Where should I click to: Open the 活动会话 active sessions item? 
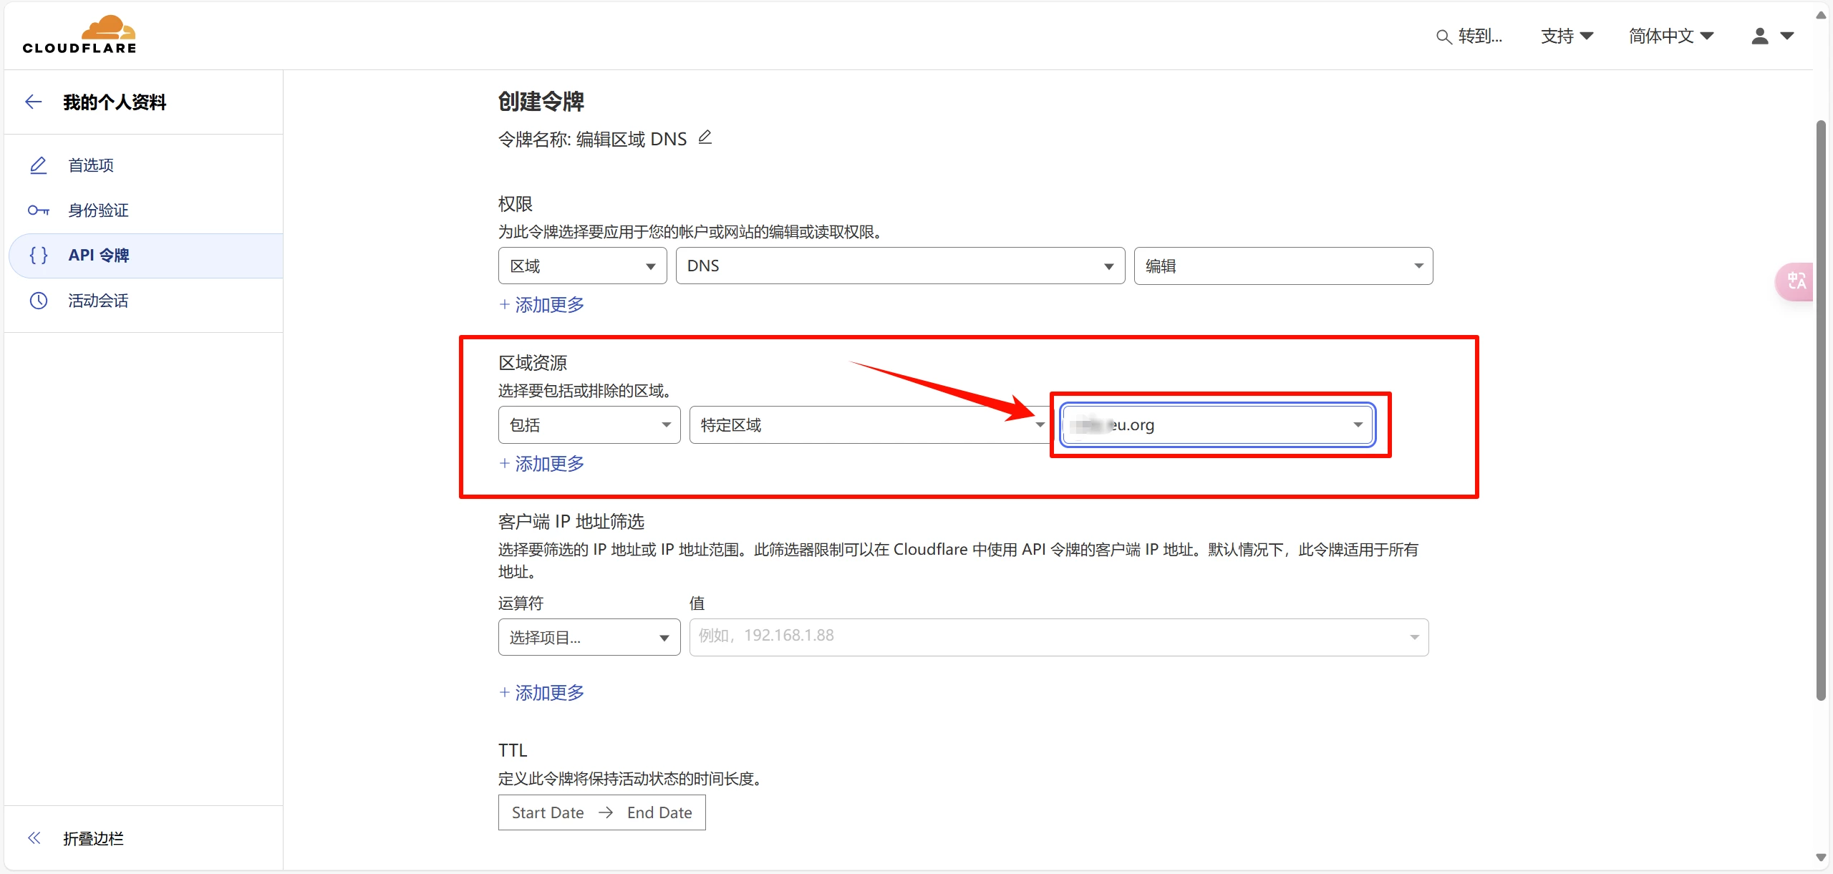coord(98,301)
